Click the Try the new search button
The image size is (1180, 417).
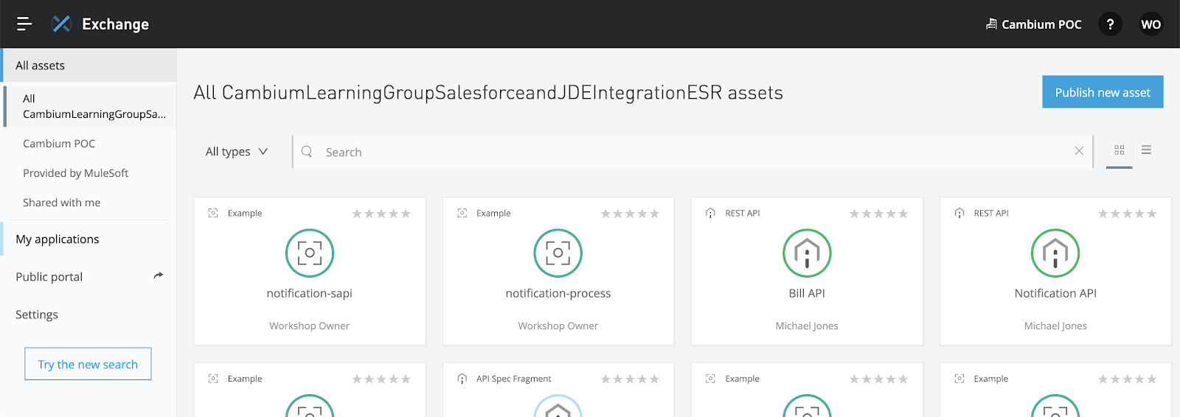click(x=88, y=364)
